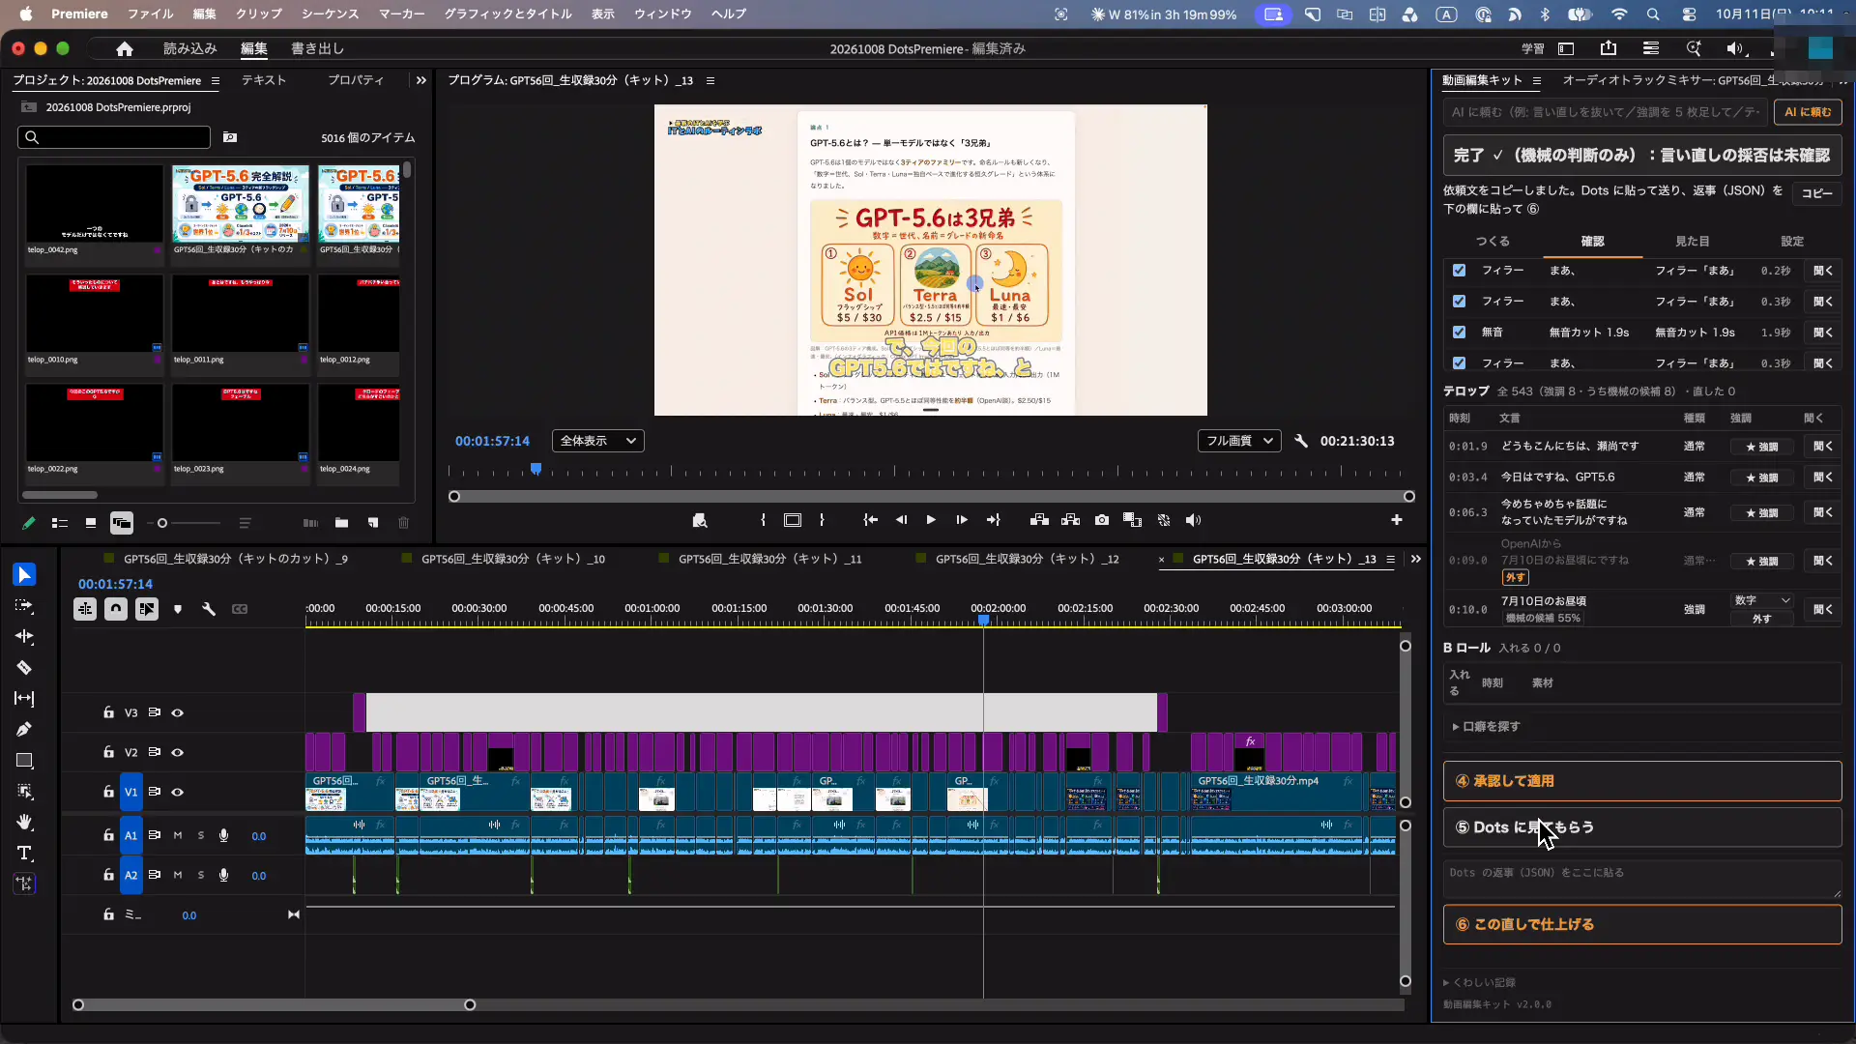Click New Bin folder icon in Project panel

coord(342,523)
